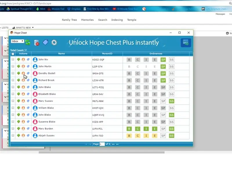This screenshot has height=174, width=232.
Task: Open the Temple menu
Action: click(x=132, y=20)
